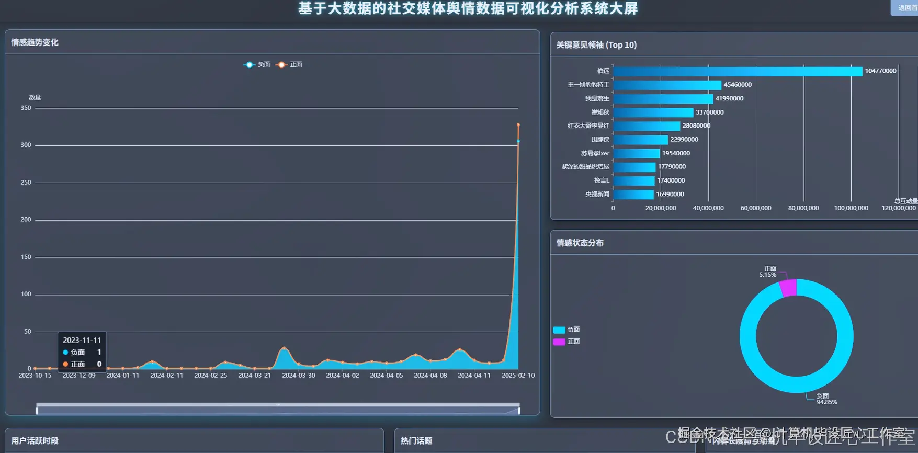The width and height of the screenshot is (918, 453).
Task: Click the 94.85% 负面 donut label
Action: point(827,399)
